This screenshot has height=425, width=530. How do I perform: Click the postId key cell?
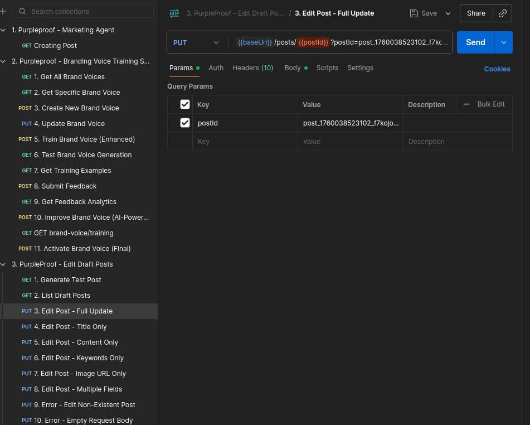click(245, 123)
